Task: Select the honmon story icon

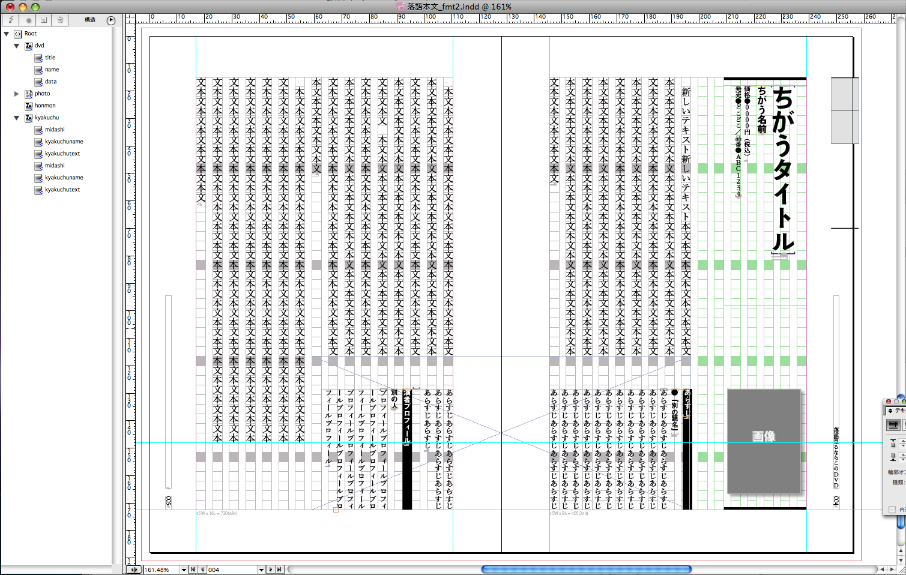Action: click(x=28, y=106)
